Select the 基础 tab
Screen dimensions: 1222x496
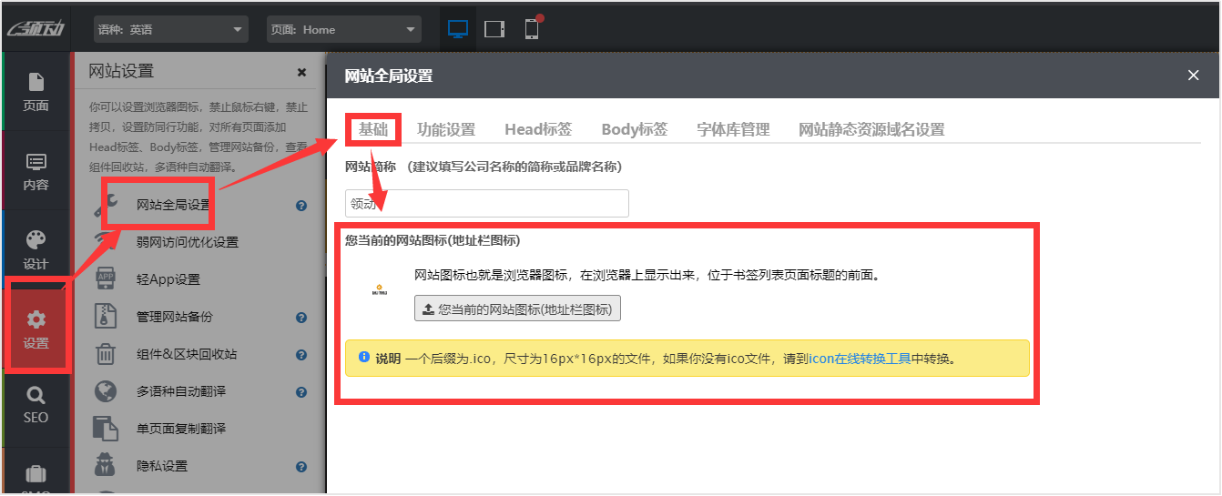tap(373, 129)
